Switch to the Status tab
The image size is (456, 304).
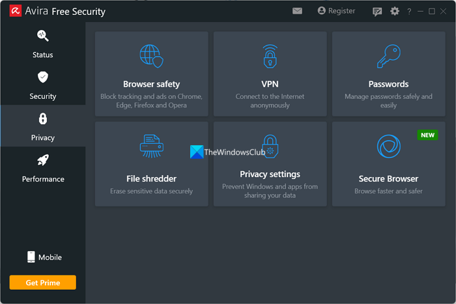(x=43, y=44)
